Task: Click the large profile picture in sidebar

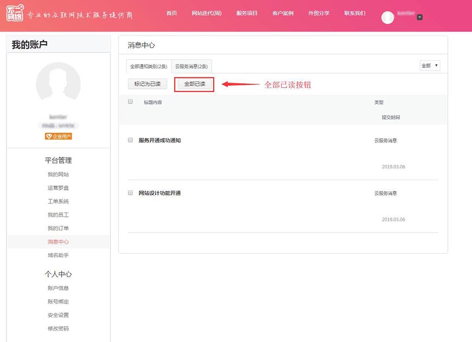Action: tap(58, 84)
